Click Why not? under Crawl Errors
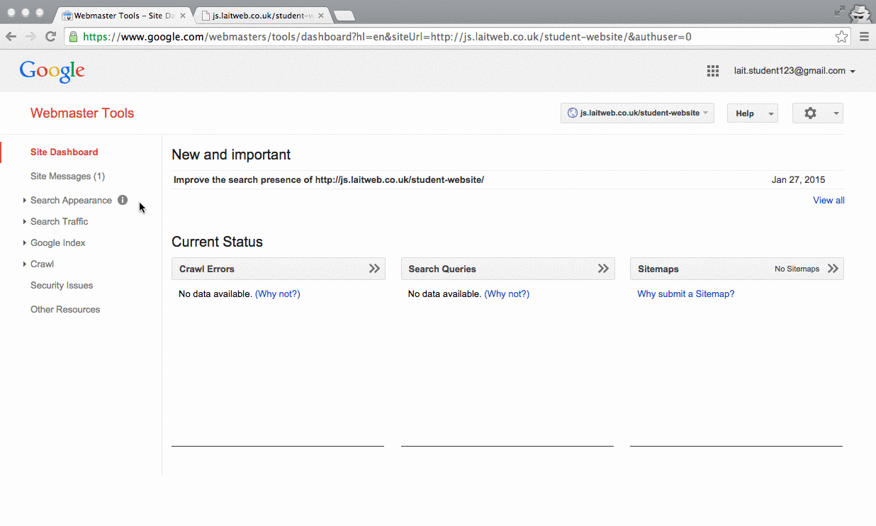 [x=278, y=293]
